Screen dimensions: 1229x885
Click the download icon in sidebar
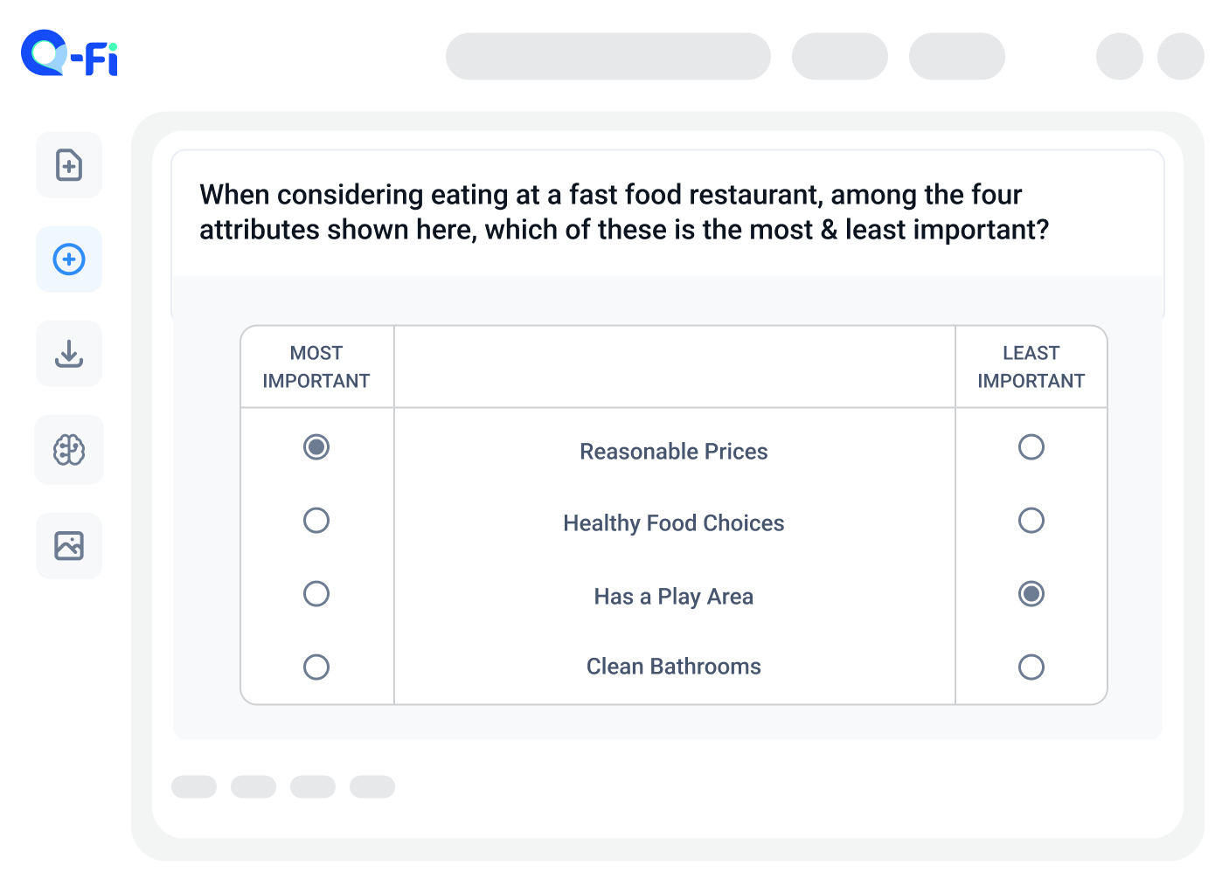[x=69, y=354]
